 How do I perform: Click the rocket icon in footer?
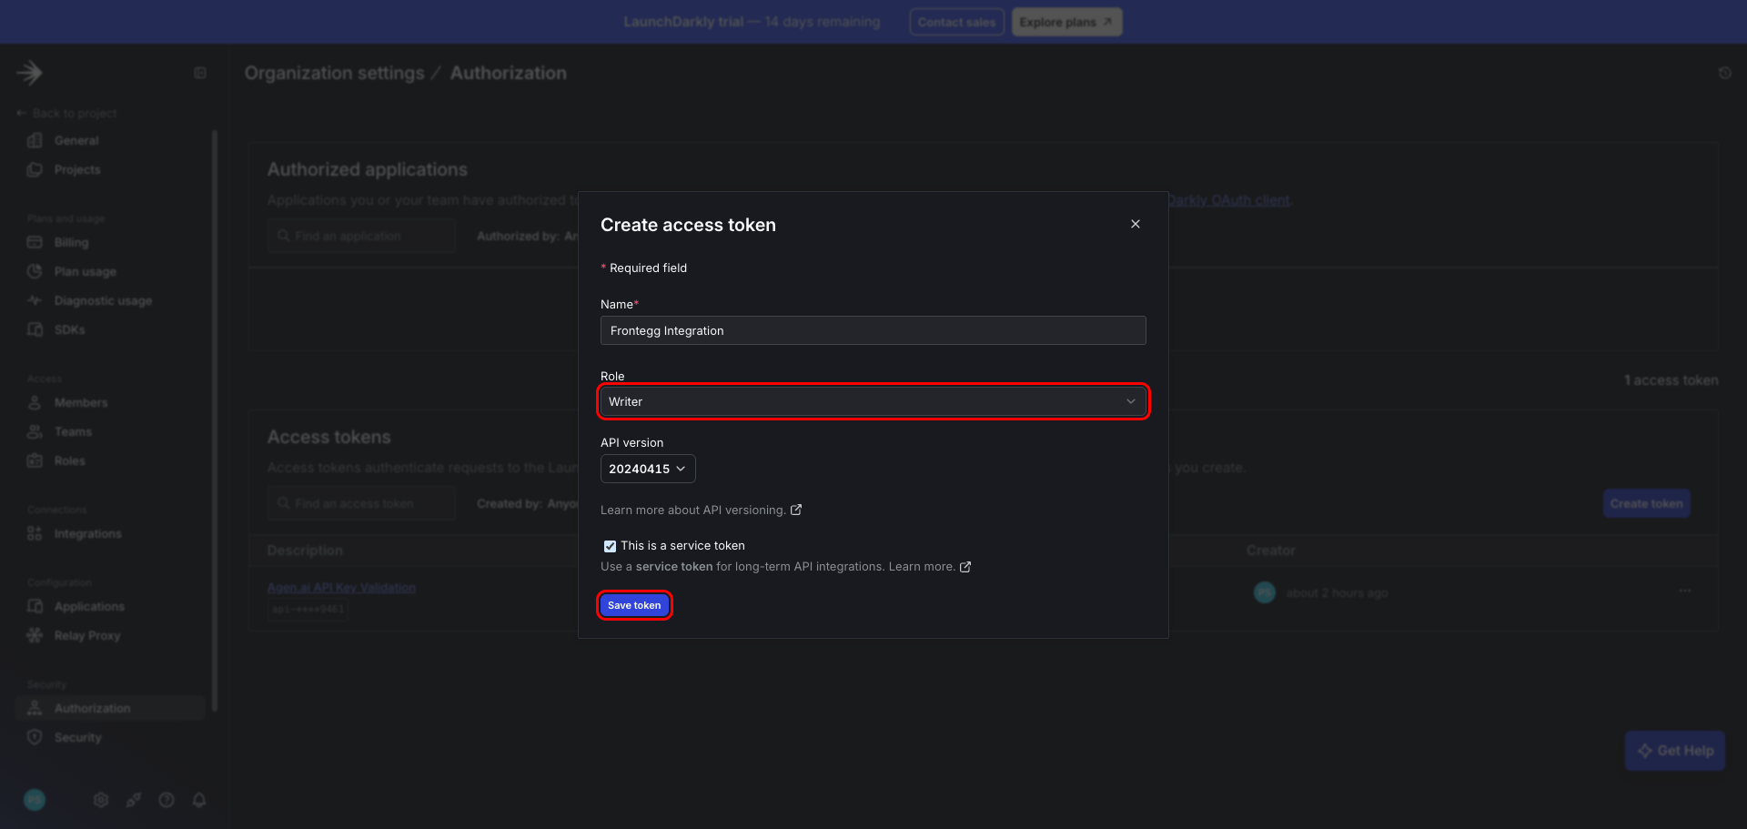point(134,800)
